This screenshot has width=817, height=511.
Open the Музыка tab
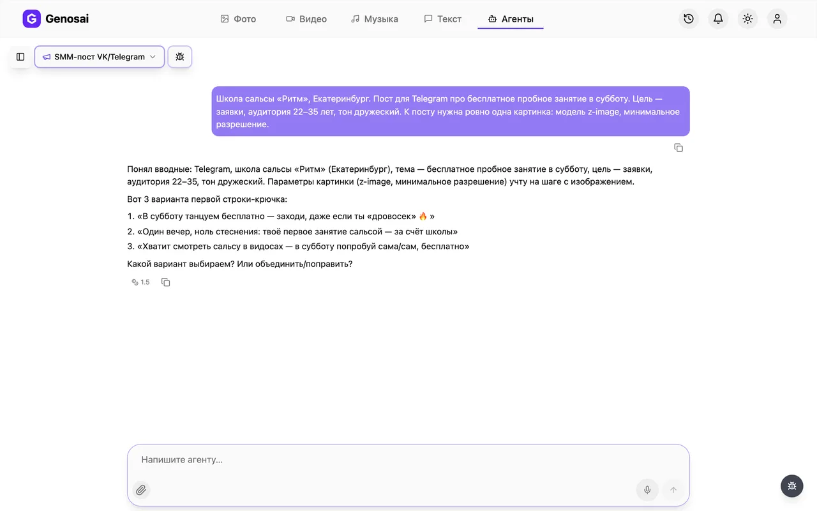(x=375, y=19)
